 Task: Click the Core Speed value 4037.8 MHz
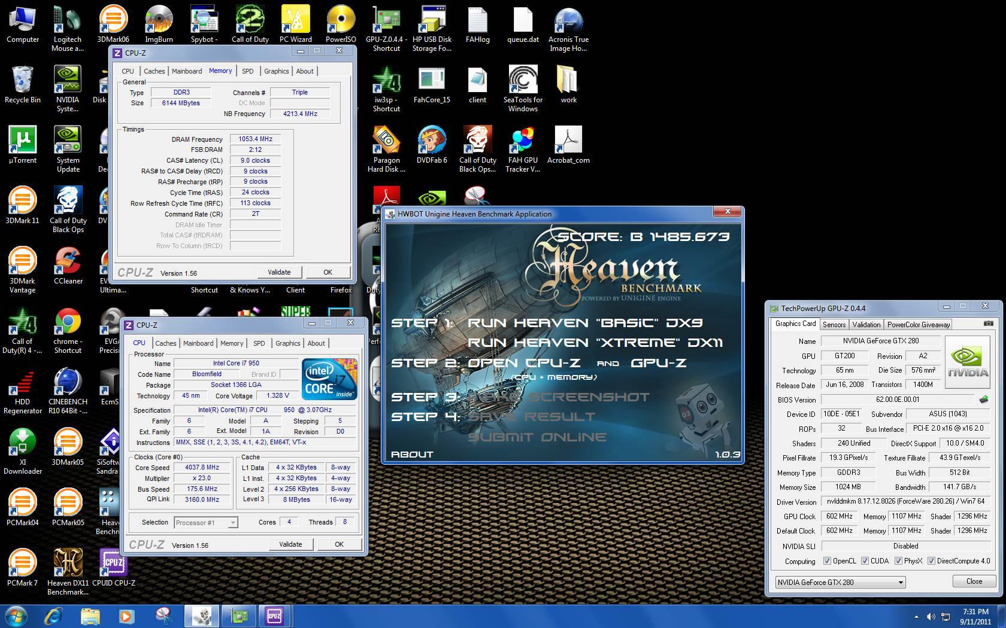(202, 468)
